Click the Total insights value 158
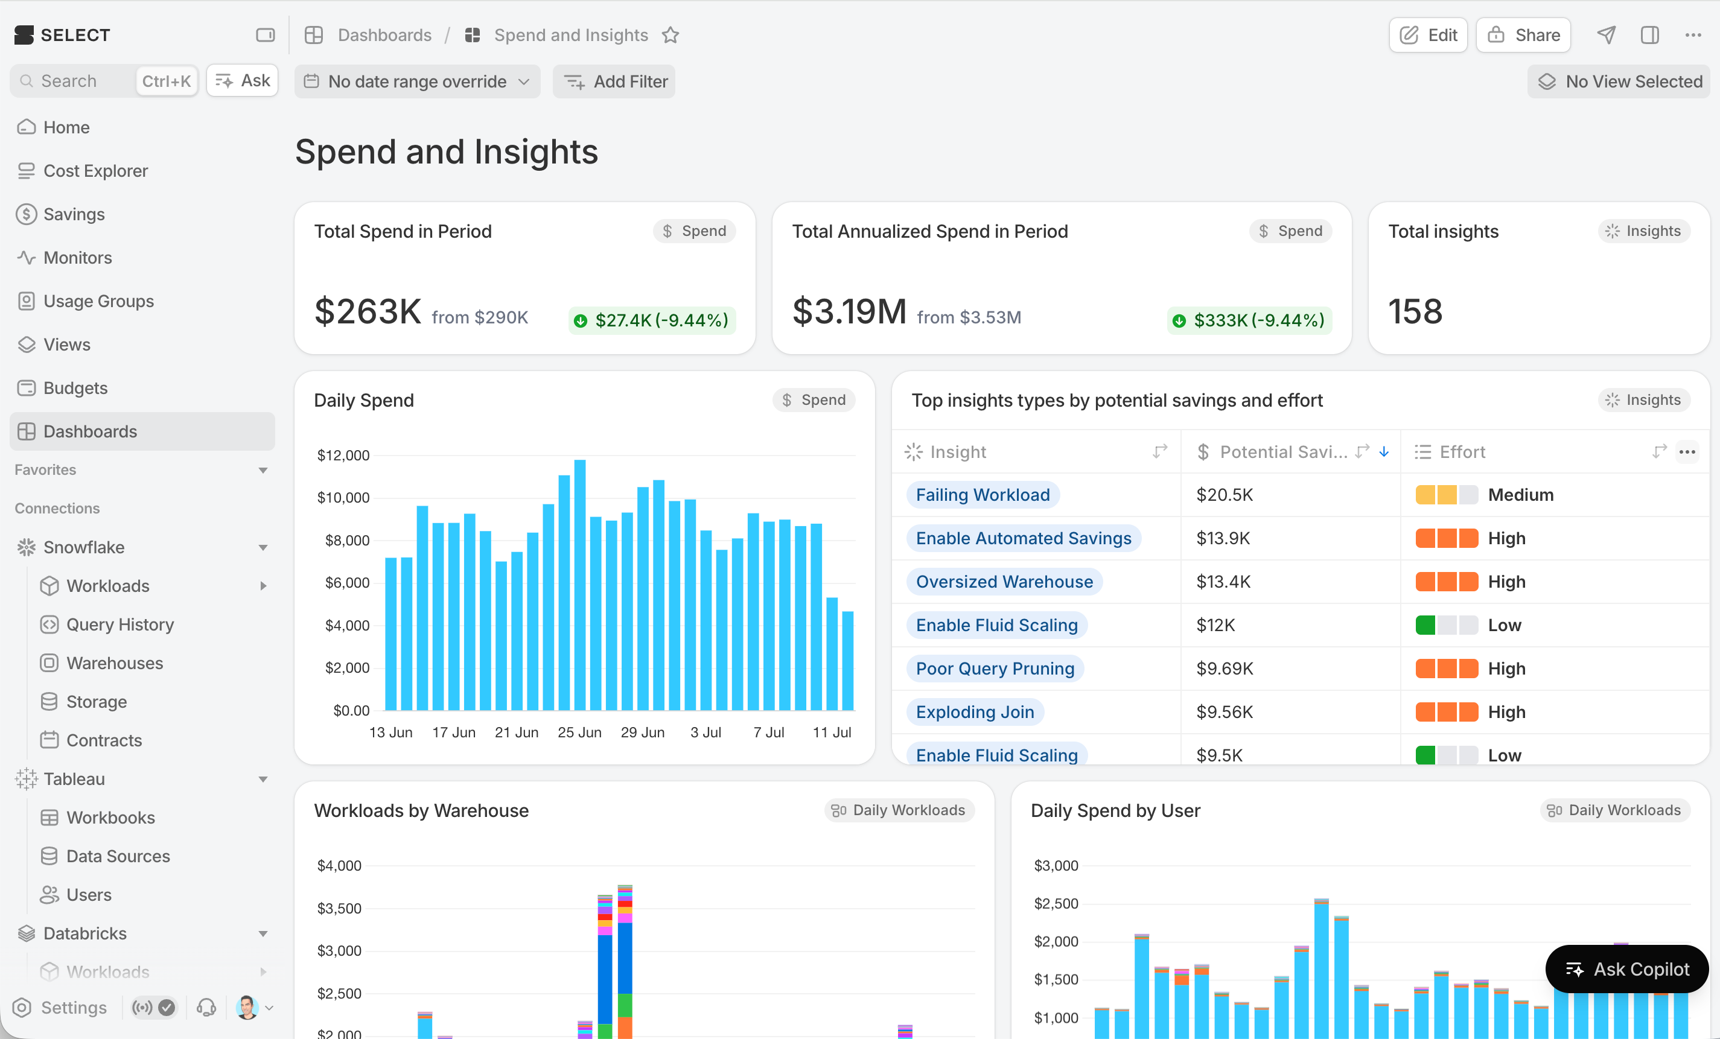The height and width of the screenshot is (1039, 1720). tap(1415, 311)
